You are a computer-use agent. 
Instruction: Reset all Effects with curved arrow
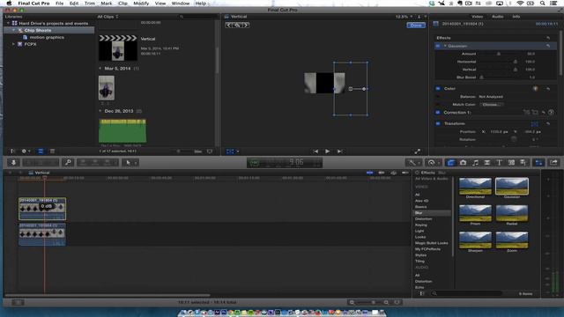tap(548, 38)
